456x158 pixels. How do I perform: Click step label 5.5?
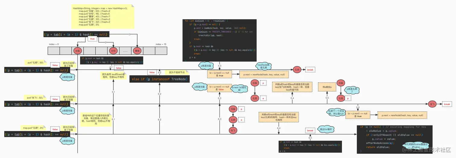(x=327, y=98)
